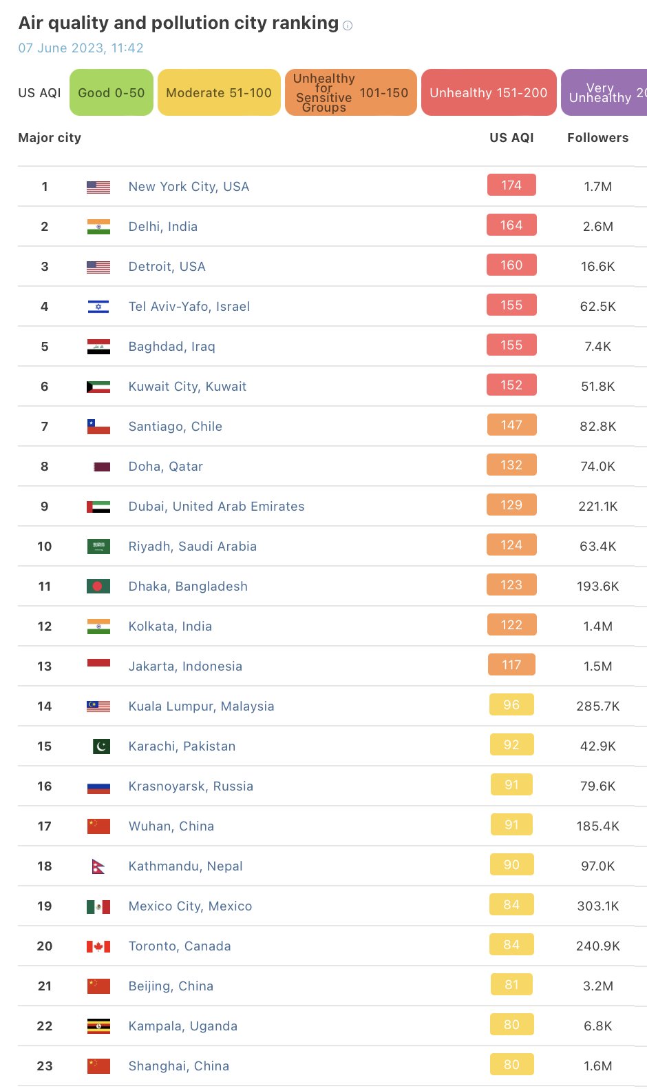Open the Dubai, United Arab Emirates link
Image resolution: width=647 pixels, height=1089 pixels.
point(215,506)
